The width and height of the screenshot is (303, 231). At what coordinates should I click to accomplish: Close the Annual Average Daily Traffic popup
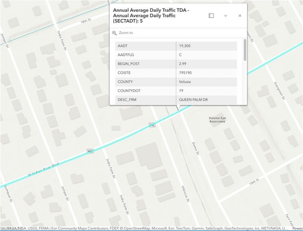(x=240, y=16)
